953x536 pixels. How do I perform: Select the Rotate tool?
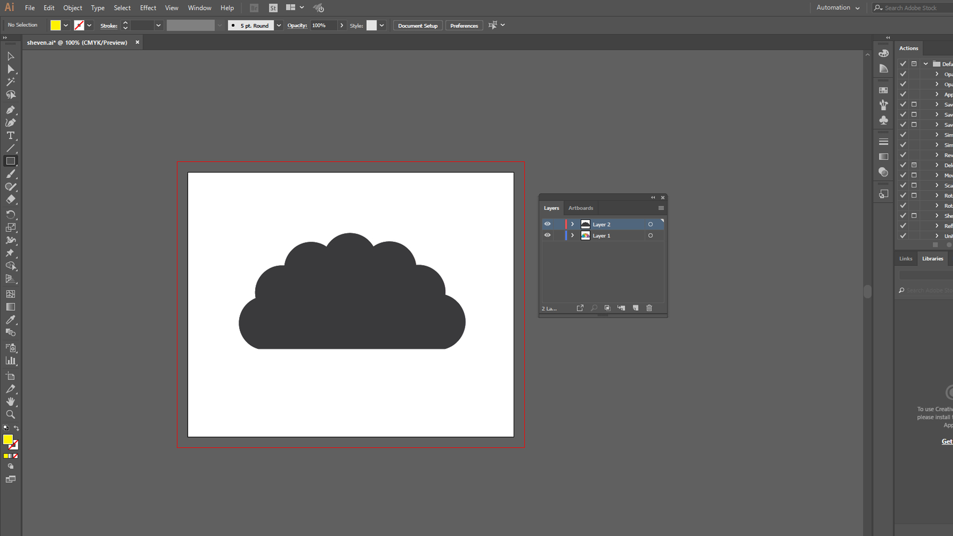(10, 214)
